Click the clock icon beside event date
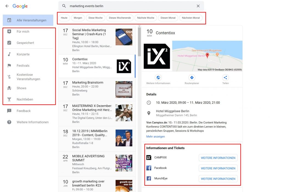281x192 pixels. pos(149,103)
